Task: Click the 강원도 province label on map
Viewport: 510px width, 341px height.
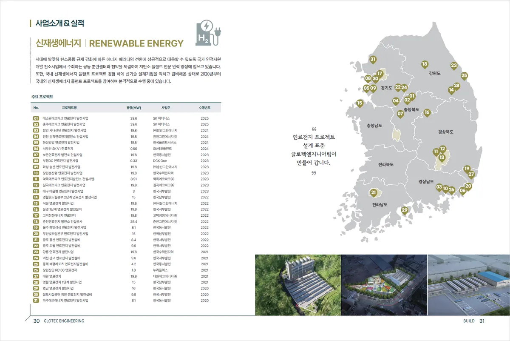Action: [435, 73]
